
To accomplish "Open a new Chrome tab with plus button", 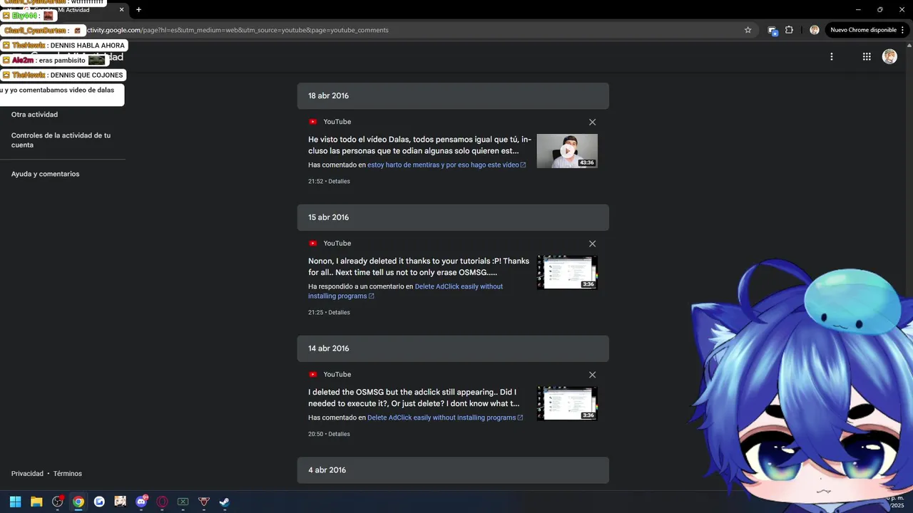I will [x=138, y=9].
